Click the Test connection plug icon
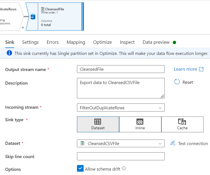The image size is (210, 175). pyautogui.click(x=173, y=143)
